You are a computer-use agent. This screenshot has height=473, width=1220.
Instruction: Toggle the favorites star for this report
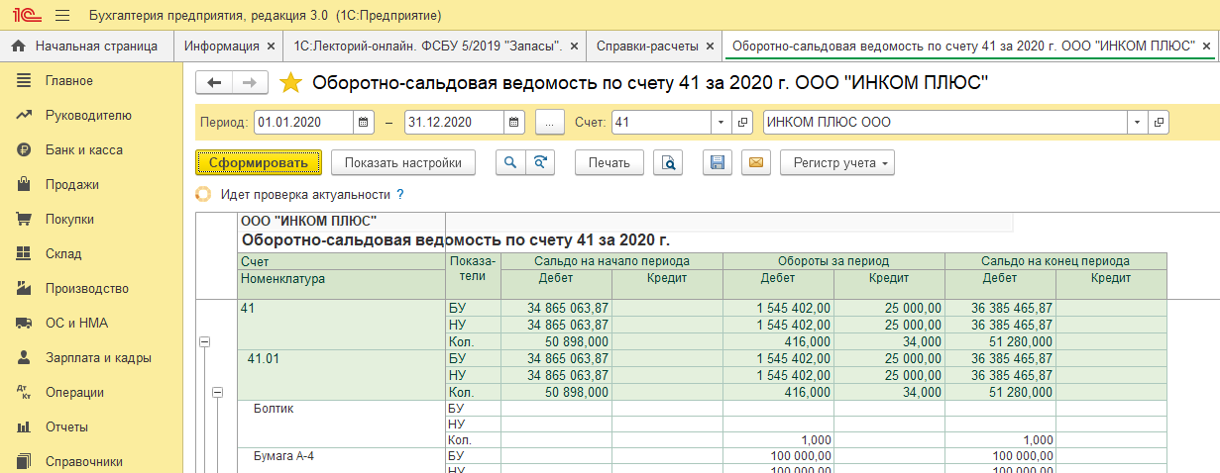coord(290,83)
